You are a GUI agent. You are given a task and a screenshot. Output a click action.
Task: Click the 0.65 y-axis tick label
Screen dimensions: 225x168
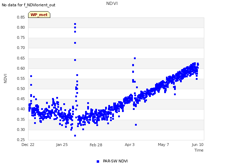[21, 58]
